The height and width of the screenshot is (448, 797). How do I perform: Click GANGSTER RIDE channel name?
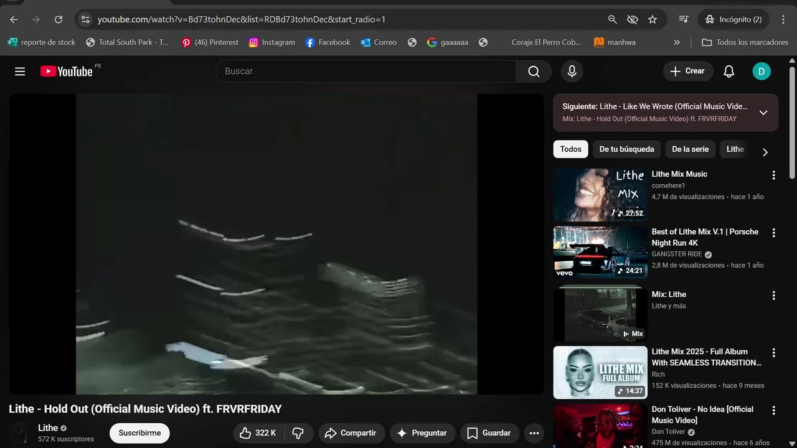[677, 254]
